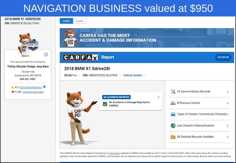Expand the Vehicle Details dropdown
The height and width of the screenshot is (163, 236).
(134, 75)
